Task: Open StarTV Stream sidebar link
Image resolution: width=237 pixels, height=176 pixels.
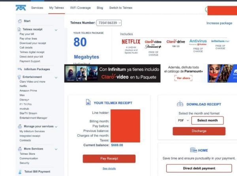Action: pos(28,113)
